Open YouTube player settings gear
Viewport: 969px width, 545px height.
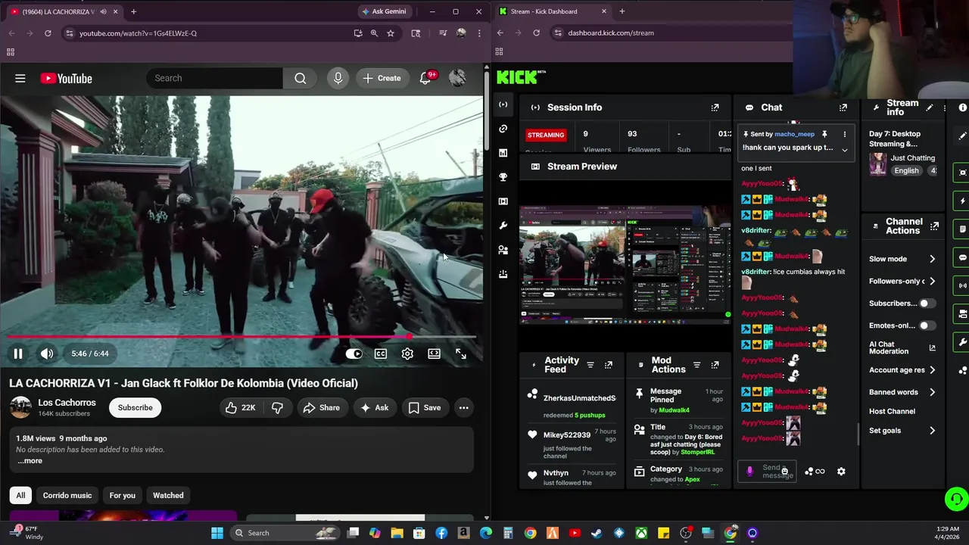pyautogui.click(x=407, y=353)
